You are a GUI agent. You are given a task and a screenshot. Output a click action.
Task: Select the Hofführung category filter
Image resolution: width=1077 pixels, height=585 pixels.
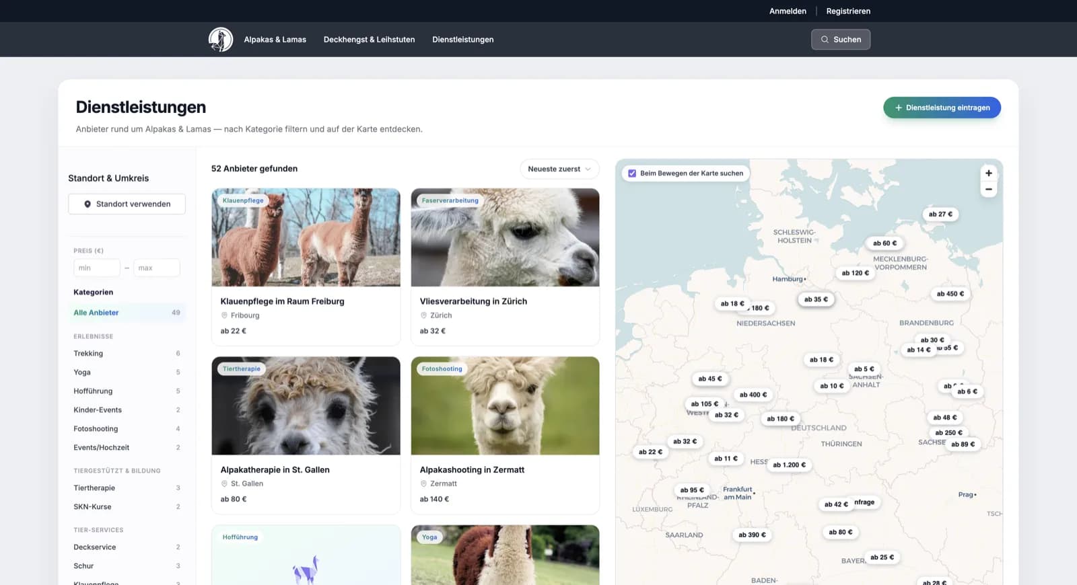(127, 391)
